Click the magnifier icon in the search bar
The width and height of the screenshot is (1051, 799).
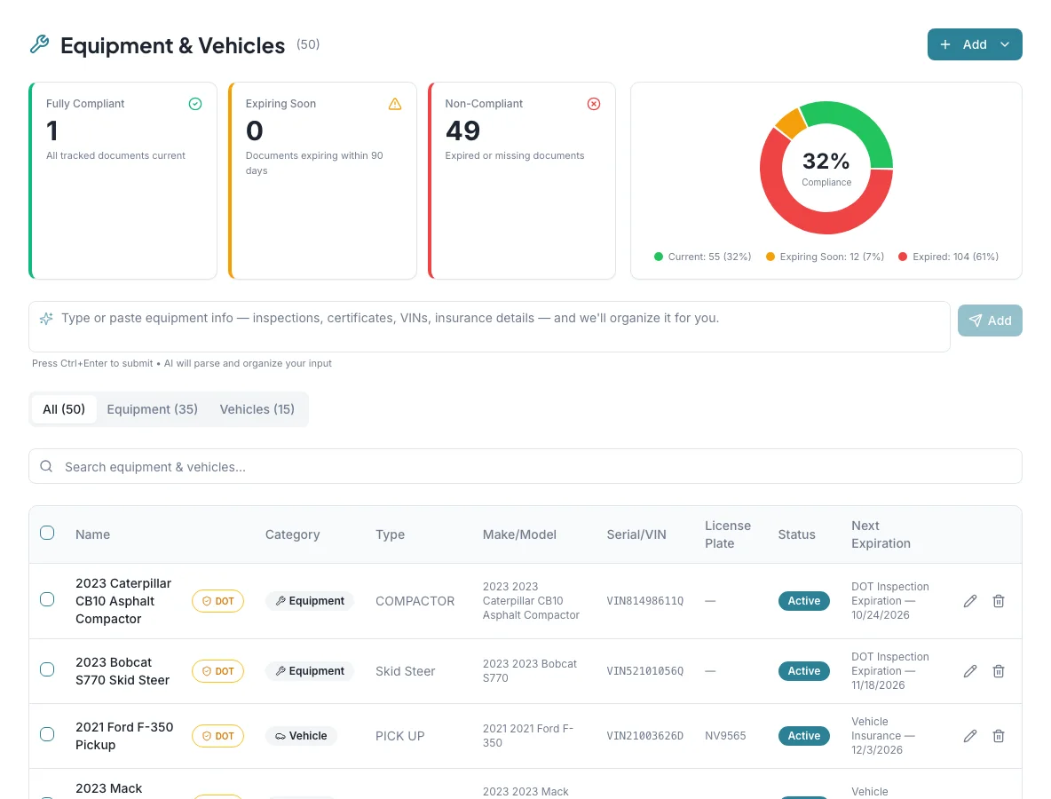(46, 467)
